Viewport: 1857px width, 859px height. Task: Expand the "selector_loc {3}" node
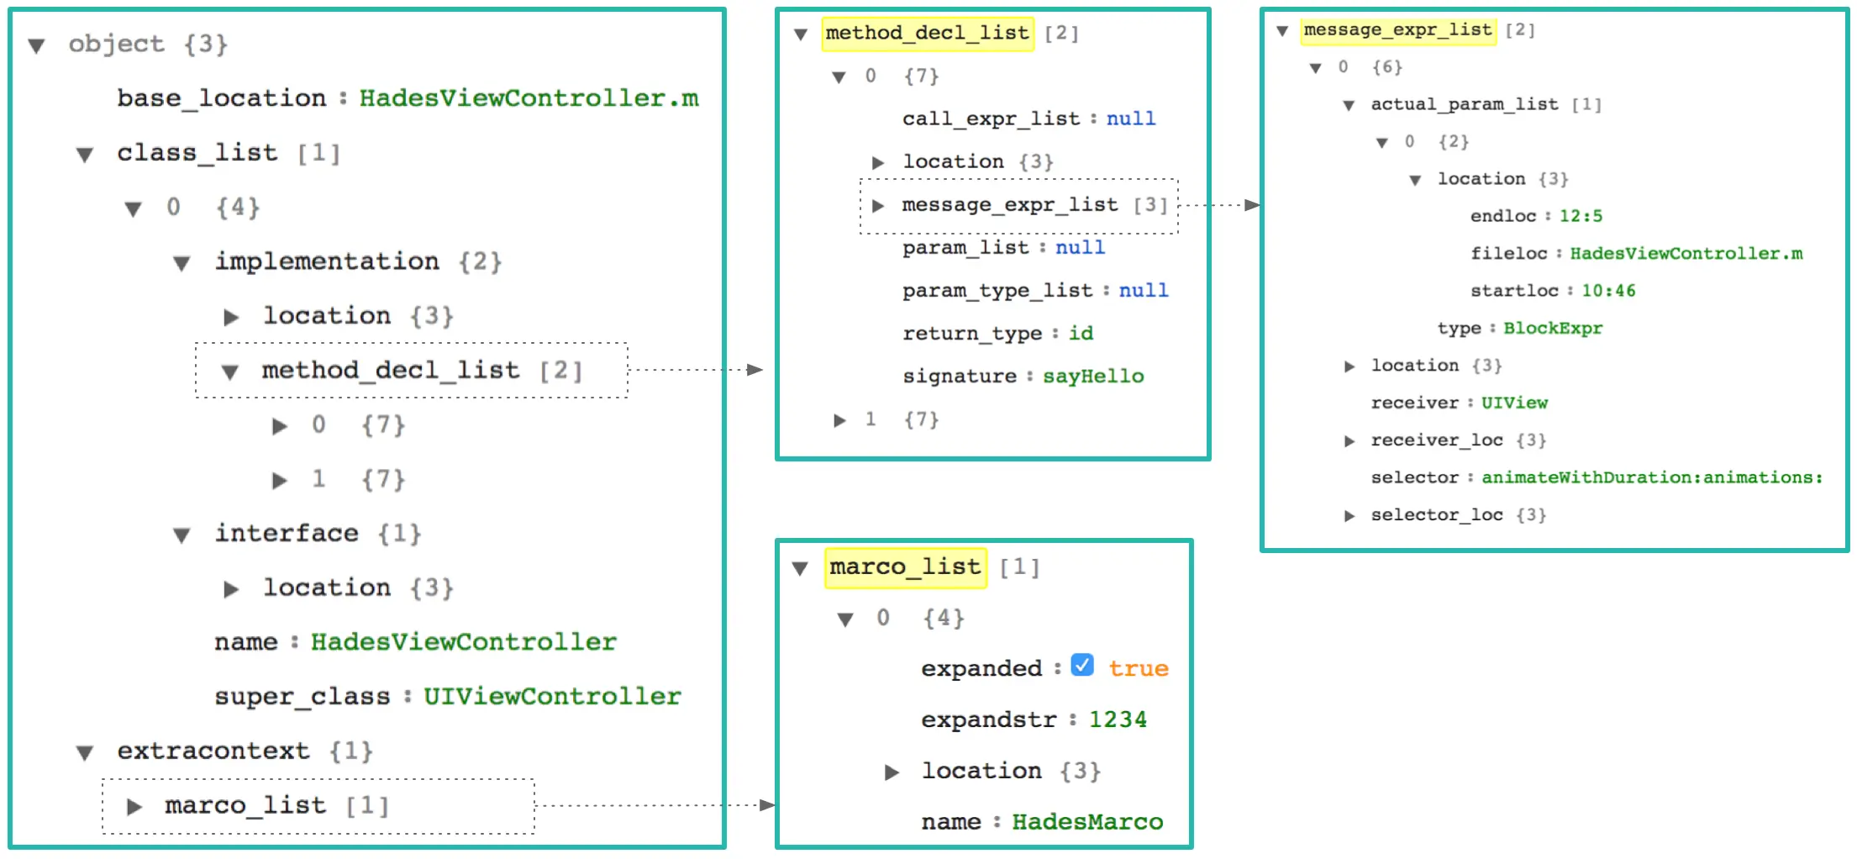click(x=1349, y=516)
